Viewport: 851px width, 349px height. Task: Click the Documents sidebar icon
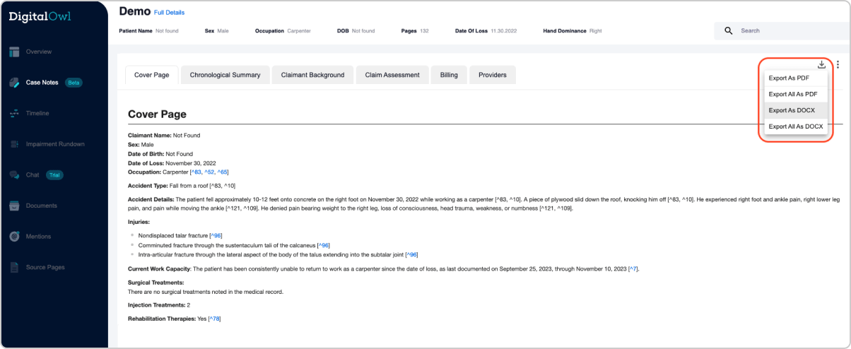(14, 206)
